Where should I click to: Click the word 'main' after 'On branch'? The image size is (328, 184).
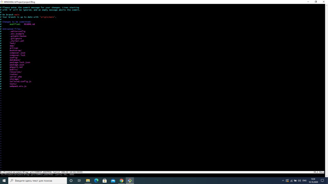click(x=17, y=15)
